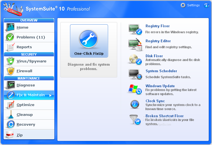Open the blue info help icon dropdown
This screenshot has width=212, height=145.
pyautogui.click(x=207, y=5)
